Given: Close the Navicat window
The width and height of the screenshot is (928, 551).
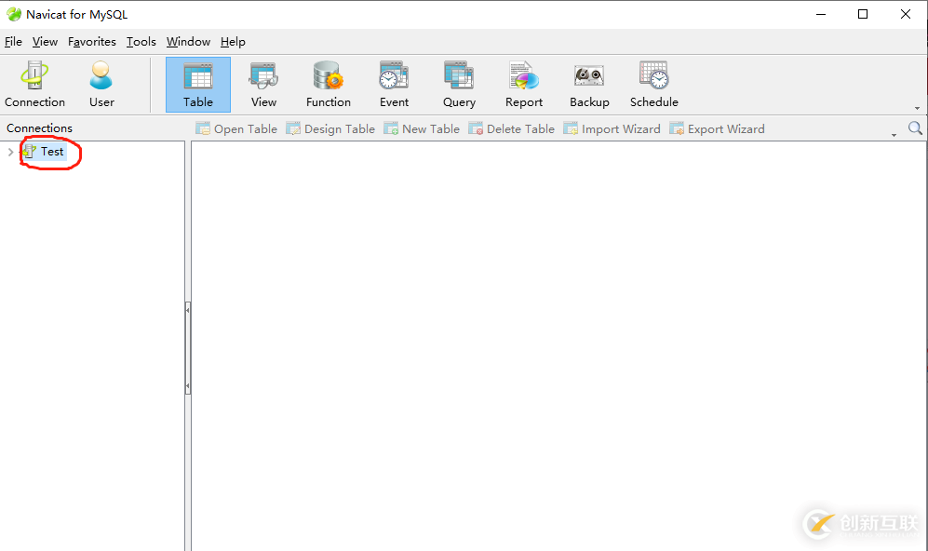Looking at the screenshot, I should pyautogui.click(x=906, y=14).
